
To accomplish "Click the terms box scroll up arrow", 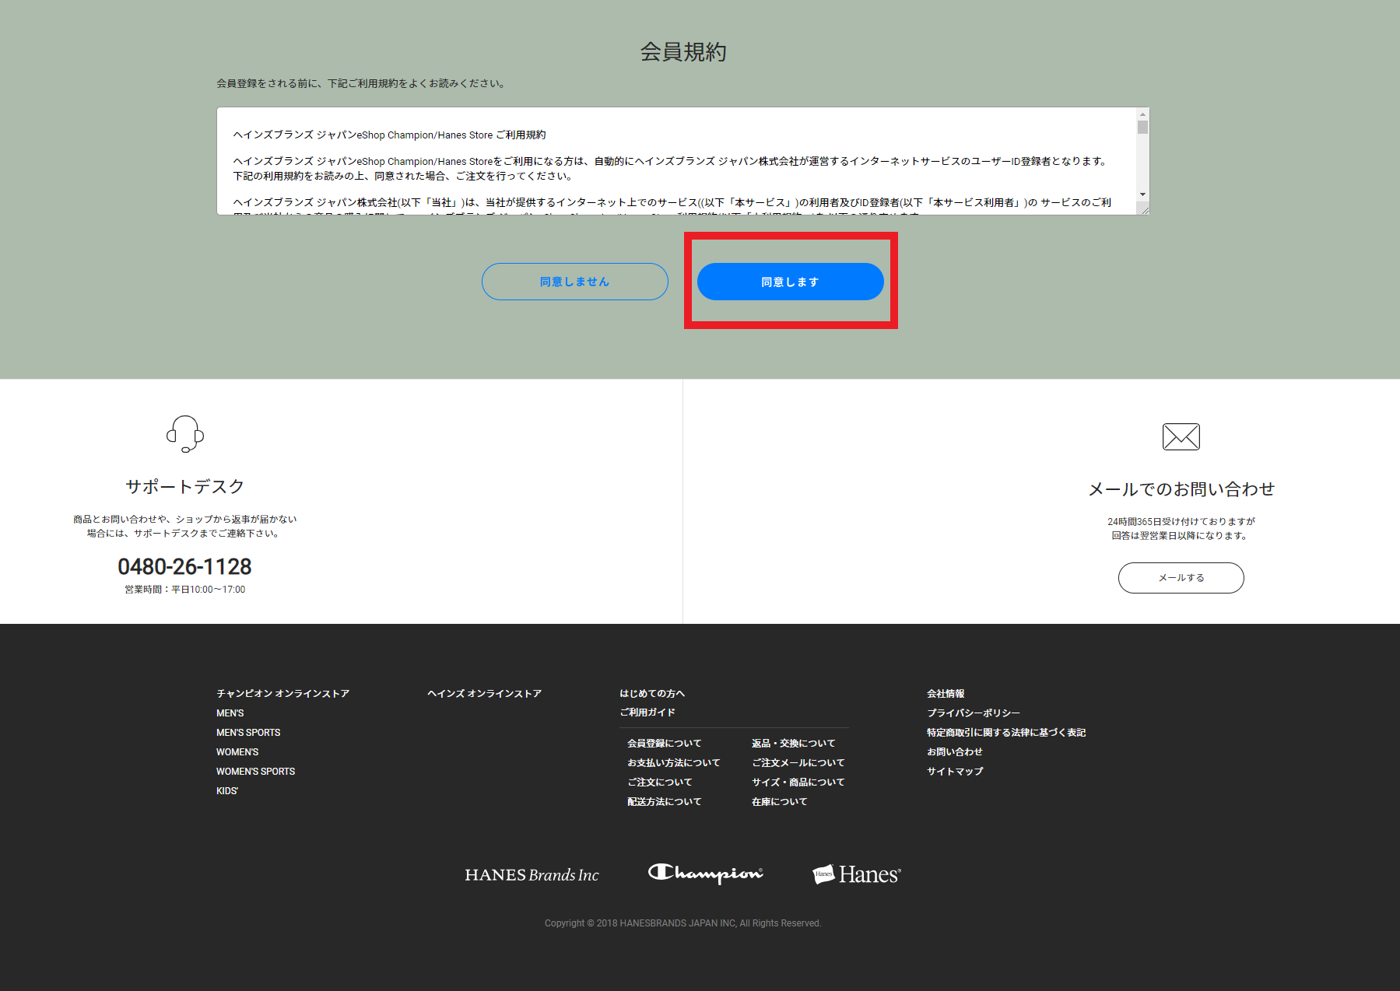I will (1142, 114).
